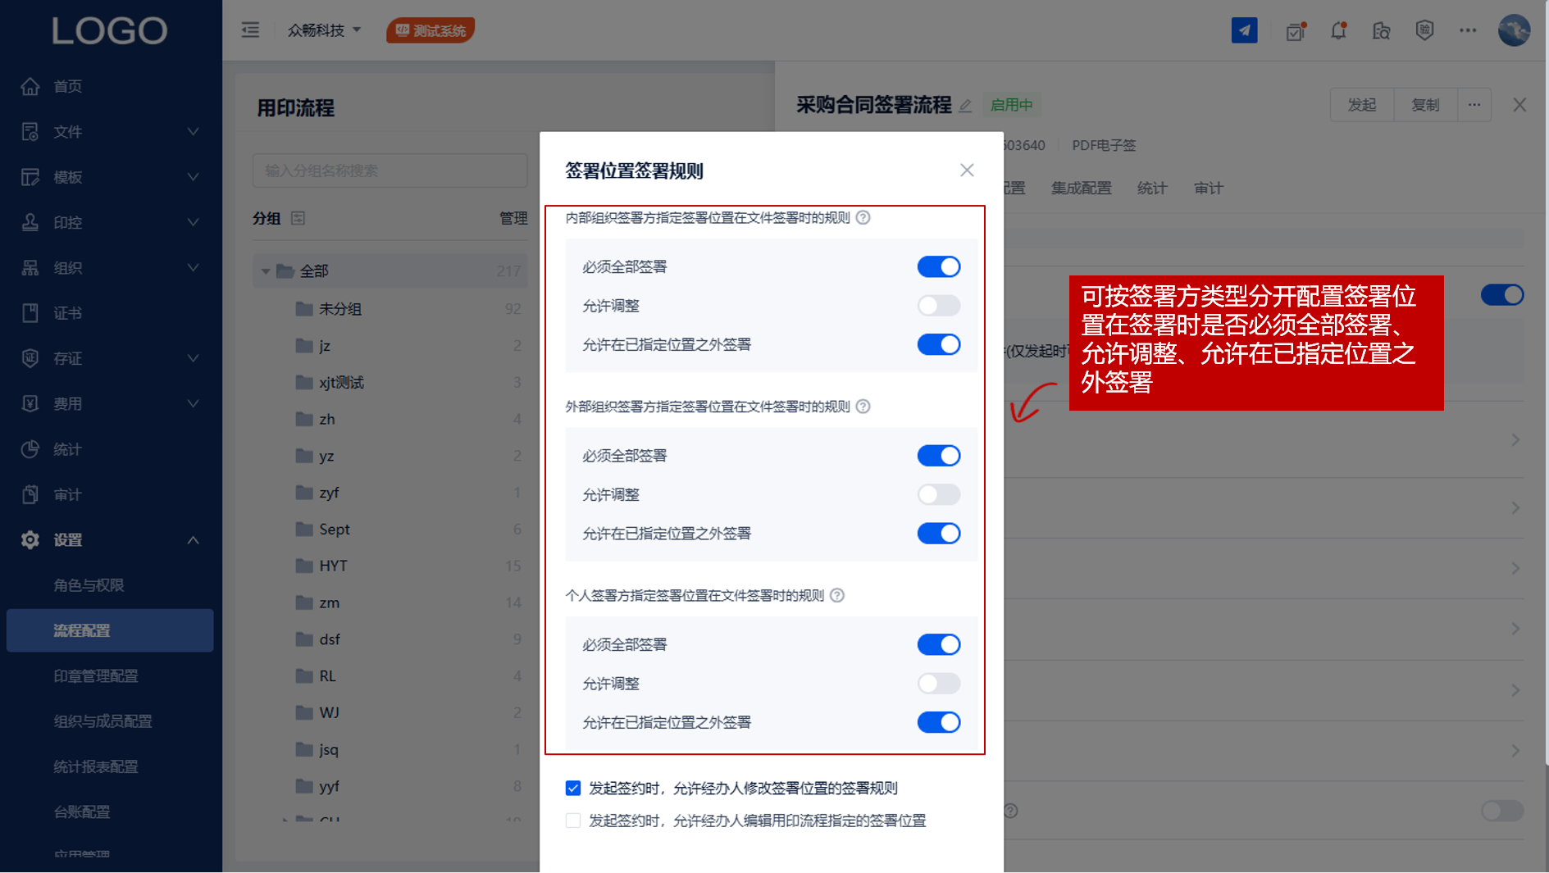Disable 必须全部签署 for external organization signers
Viewport: 1549px width, 873px height.
point(938,456)
